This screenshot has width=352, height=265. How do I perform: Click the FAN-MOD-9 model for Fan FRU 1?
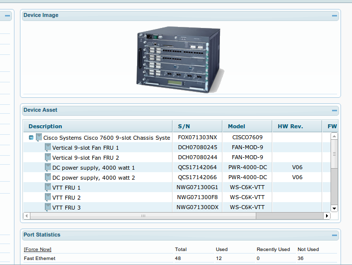point(247,147)
